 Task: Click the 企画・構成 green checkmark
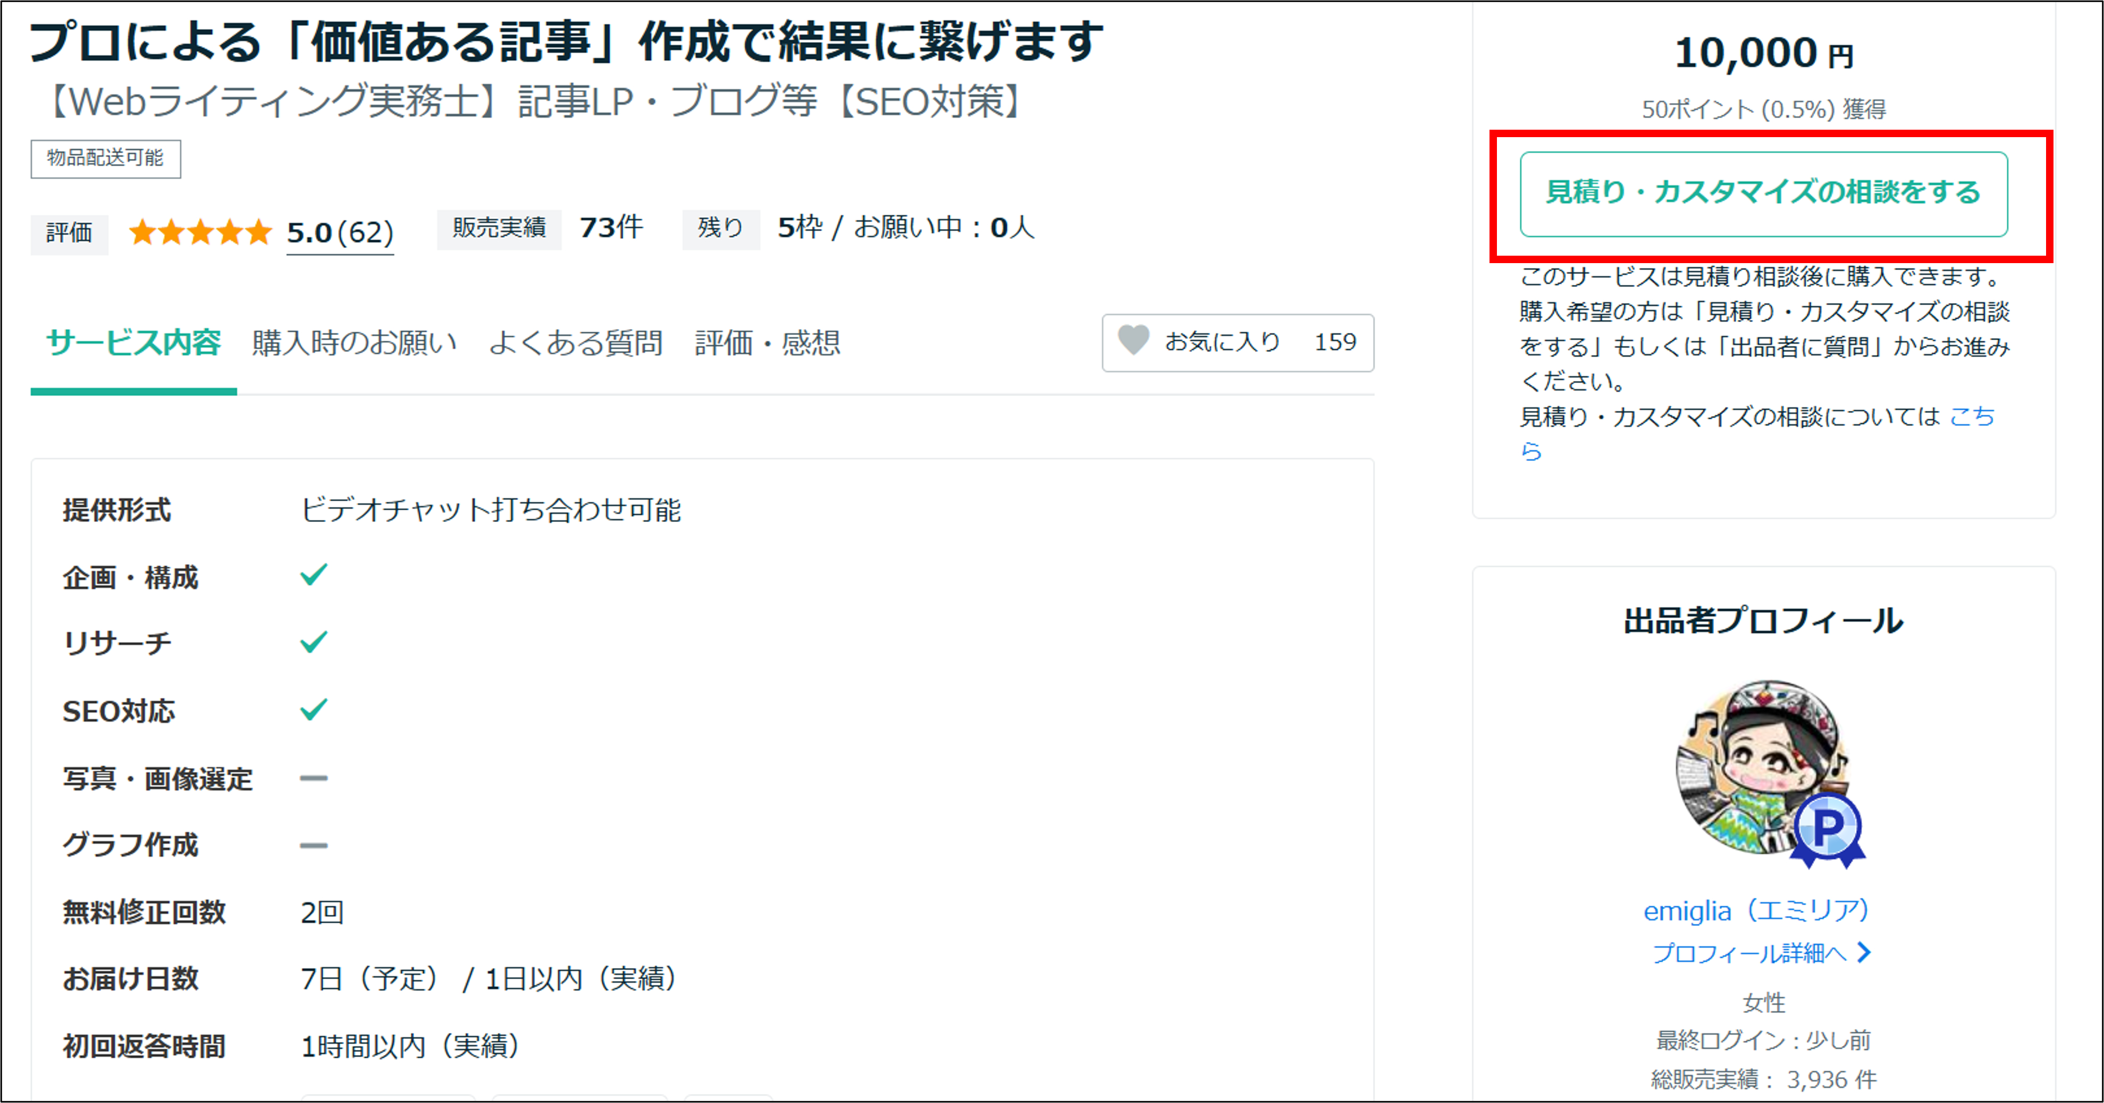[x=314, y=575]
